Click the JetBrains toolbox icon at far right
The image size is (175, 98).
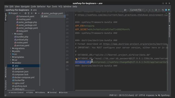click(x=169, y=10)
